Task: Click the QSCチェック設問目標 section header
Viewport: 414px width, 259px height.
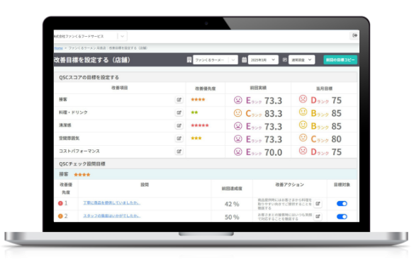Action: (x=82, y=164)
